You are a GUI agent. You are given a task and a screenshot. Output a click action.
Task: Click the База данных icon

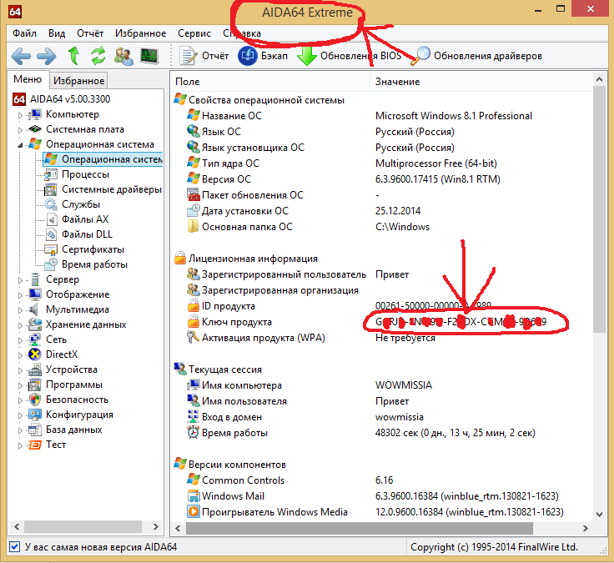[35, 430]
